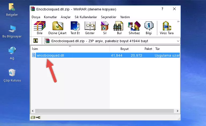Open the Komutlar menu
206x126 pixels.
coord(50,17)
